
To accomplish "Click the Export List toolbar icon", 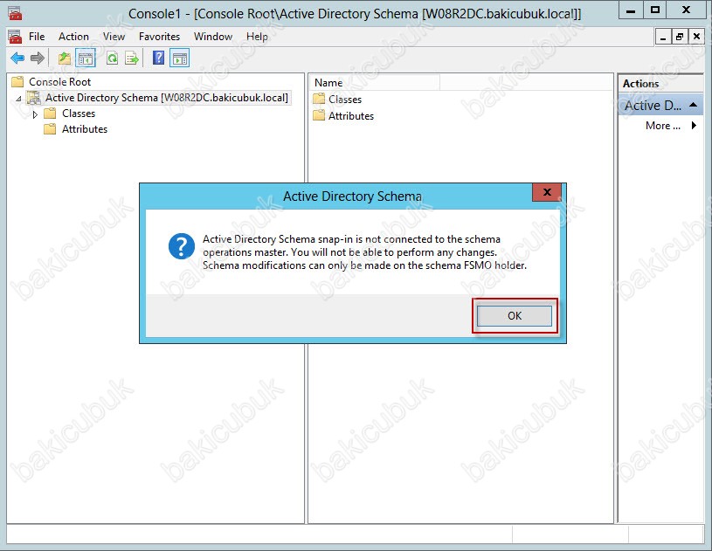I will tap(132, 59).
